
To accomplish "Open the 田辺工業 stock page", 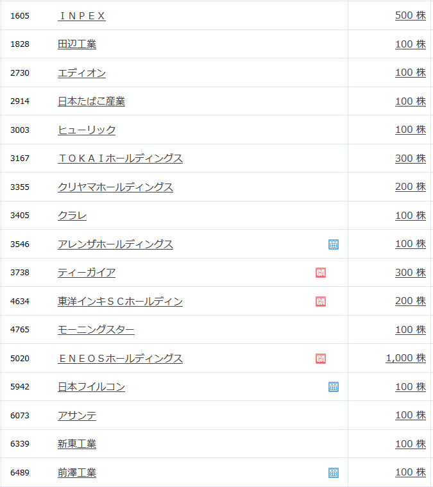I will pyautogui.click(x=77, y=44).
